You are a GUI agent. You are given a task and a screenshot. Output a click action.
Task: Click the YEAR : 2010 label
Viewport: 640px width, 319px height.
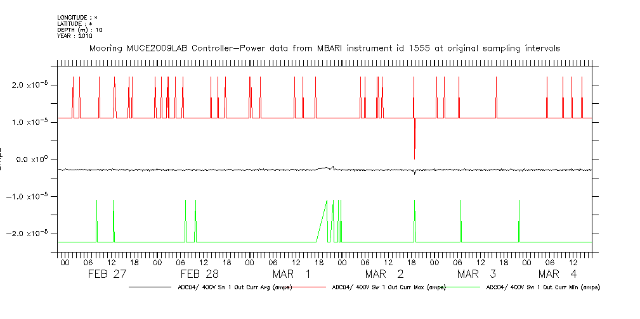point(75,36)
